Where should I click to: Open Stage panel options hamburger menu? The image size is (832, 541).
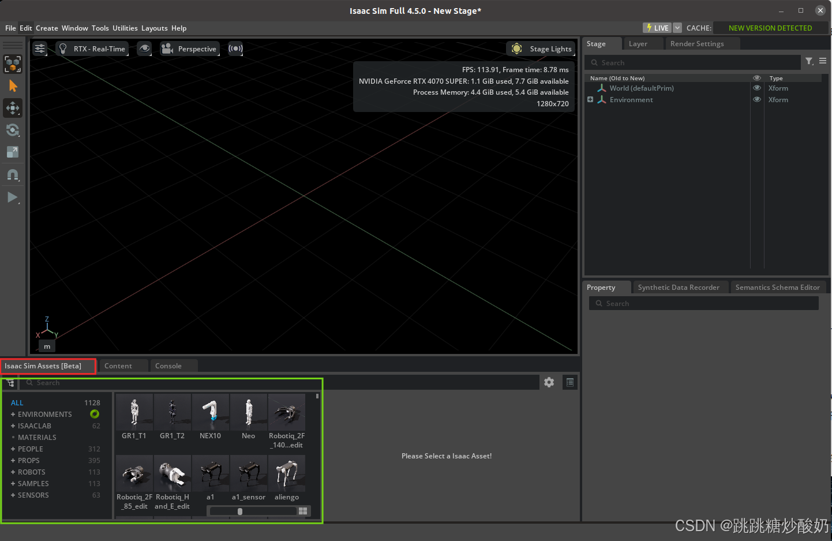coord(823,61)
